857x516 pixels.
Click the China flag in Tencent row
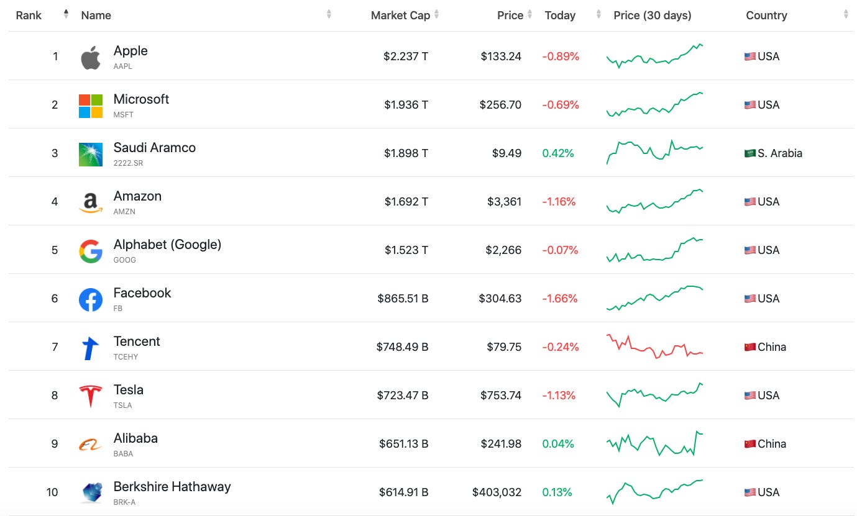coord(750,347)
